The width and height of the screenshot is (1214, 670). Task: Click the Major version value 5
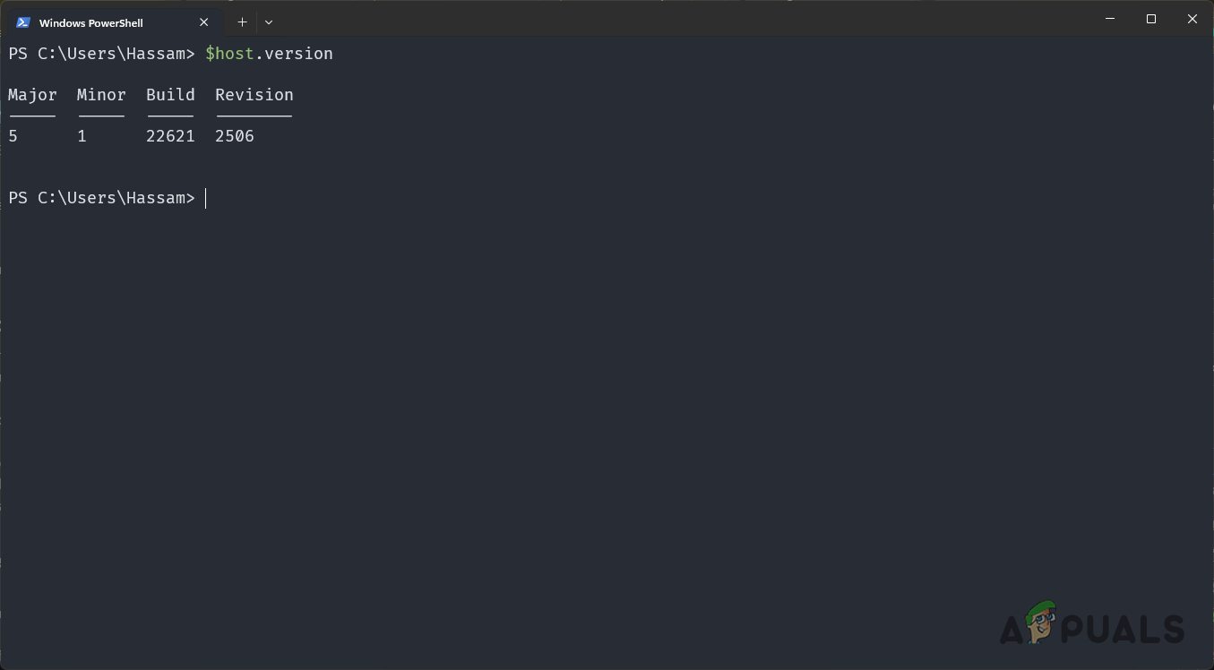click(13, 135)
